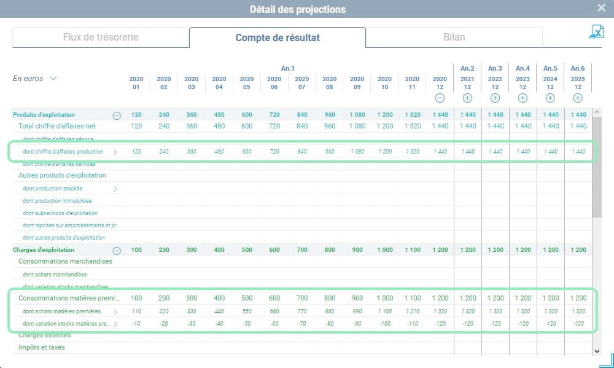Click 2020 12 column header
The width and height of the screenshot is (614, 368).
click(x=440, y=83)
